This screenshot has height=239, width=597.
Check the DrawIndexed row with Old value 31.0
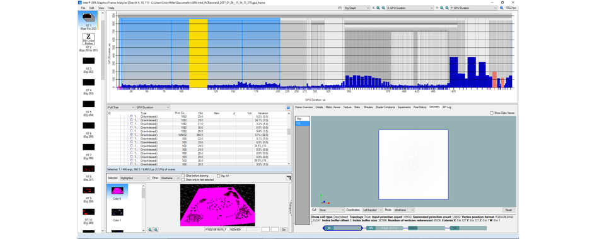coord(132,123)
